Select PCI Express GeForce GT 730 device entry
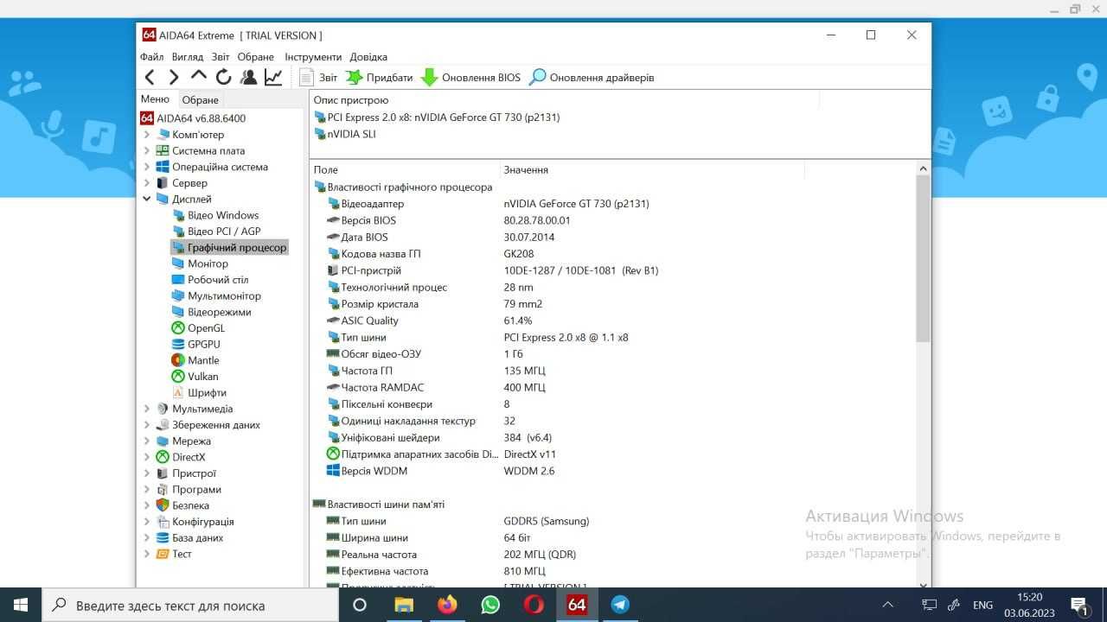1107x622 pixels. [437, 117]
